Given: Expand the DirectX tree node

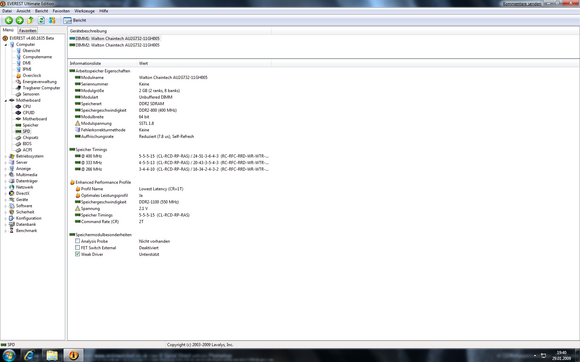Looking at the screenshot, I should pyautogui.click(x=6, y=194).
